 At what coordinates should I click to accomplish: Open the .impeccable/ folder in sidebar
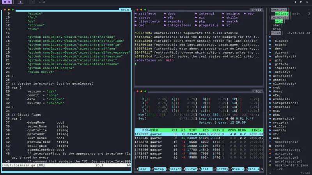(x=285, y=68)
